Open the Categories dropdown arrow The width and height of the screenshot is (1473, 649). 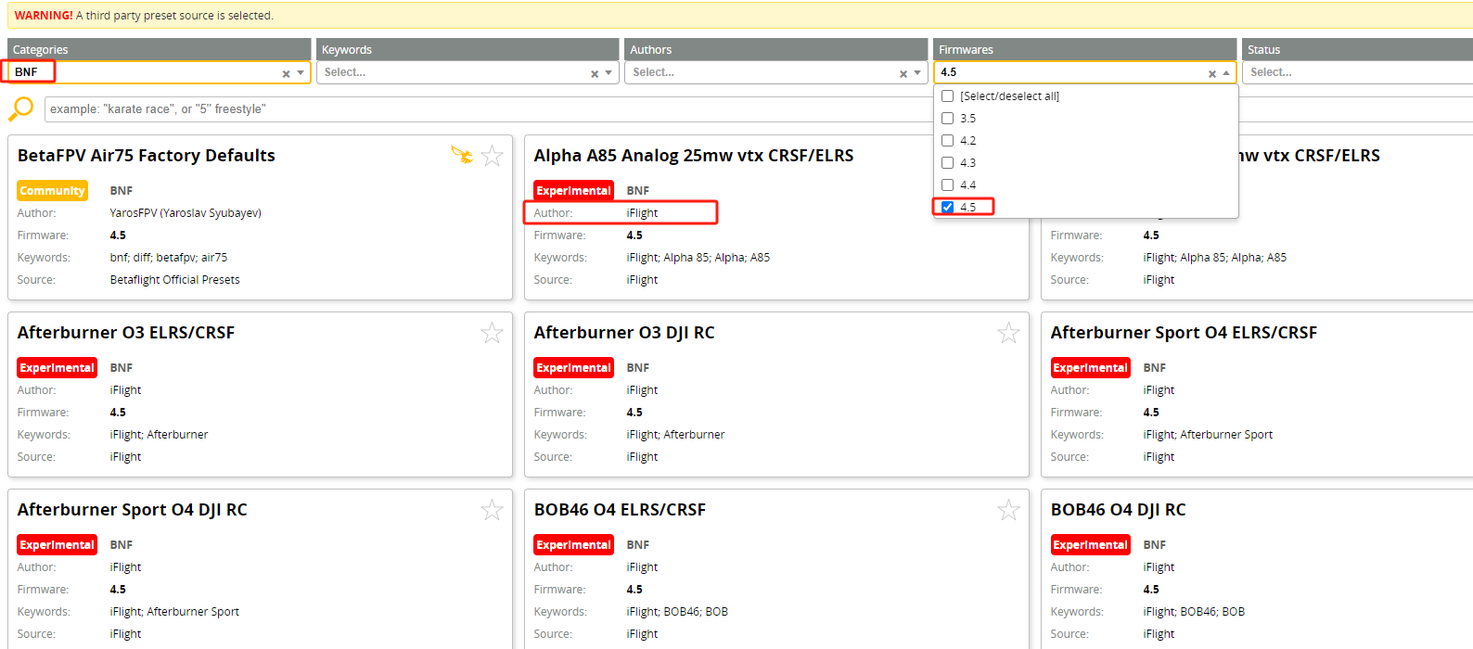[x=301, y=72]
